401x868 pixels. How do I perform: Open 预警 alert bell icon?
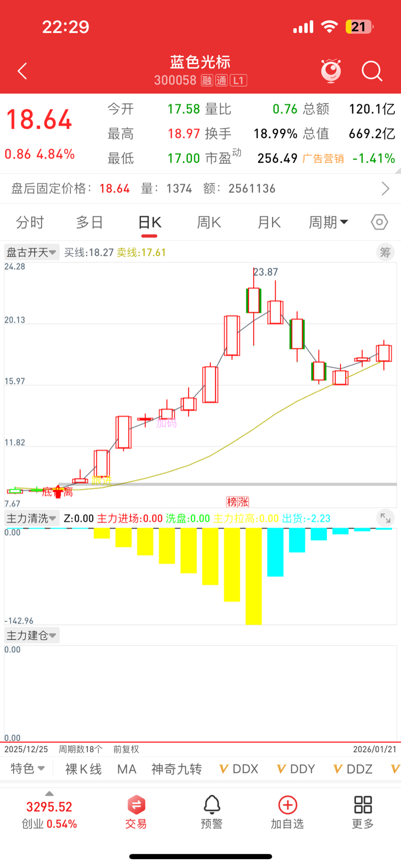211,812
